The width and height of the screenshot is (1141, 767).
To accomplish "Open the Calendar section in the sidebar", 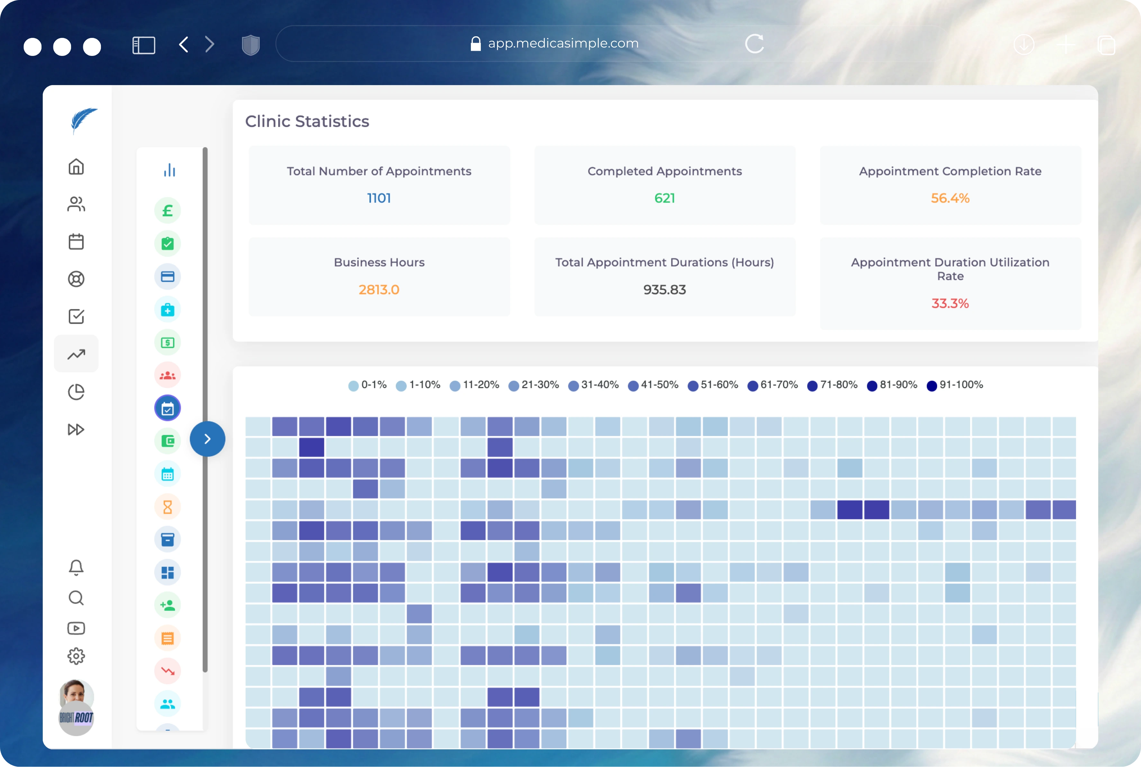I will tap(76, 242).
